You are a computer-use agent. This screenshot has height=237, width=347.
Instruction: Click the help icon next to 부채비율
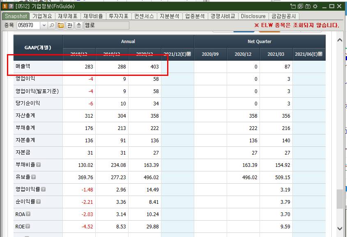pos(38,165)
